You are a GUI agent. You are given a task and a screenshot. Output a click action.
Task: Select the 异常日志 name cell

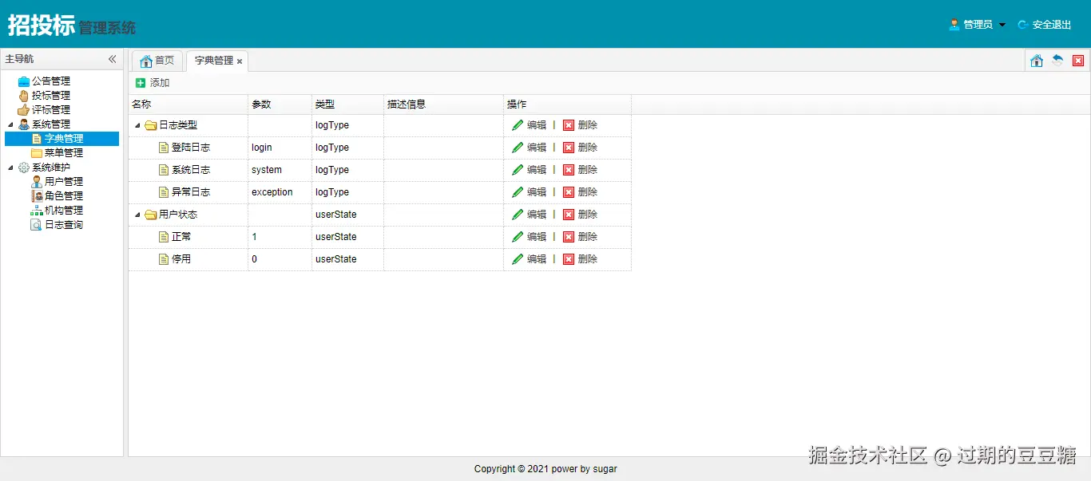tap(188, 192)
